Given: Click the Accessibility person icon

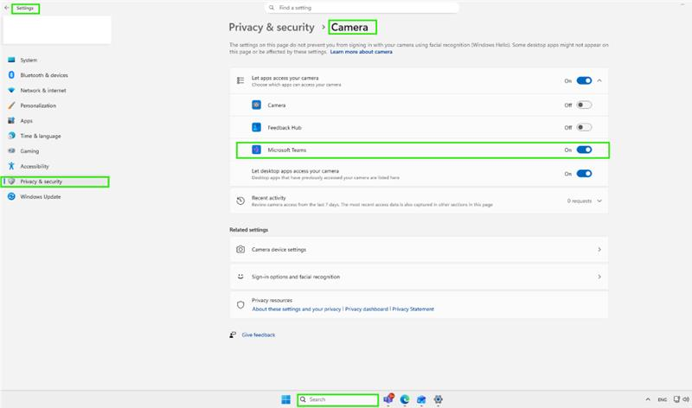Looking at the screenshot, I should click(x=11, y=166).
